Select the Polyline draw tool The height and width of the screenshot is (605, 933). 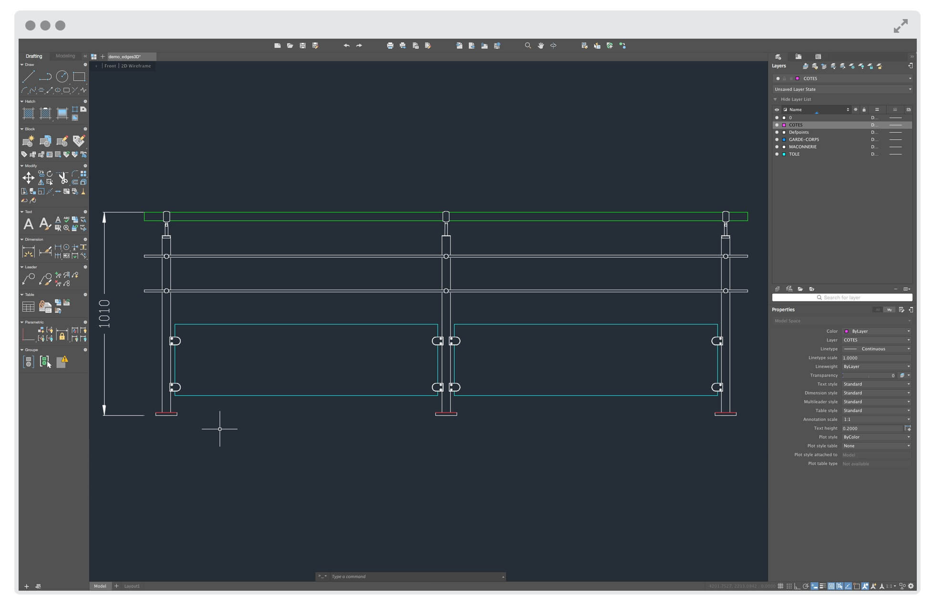45,76
